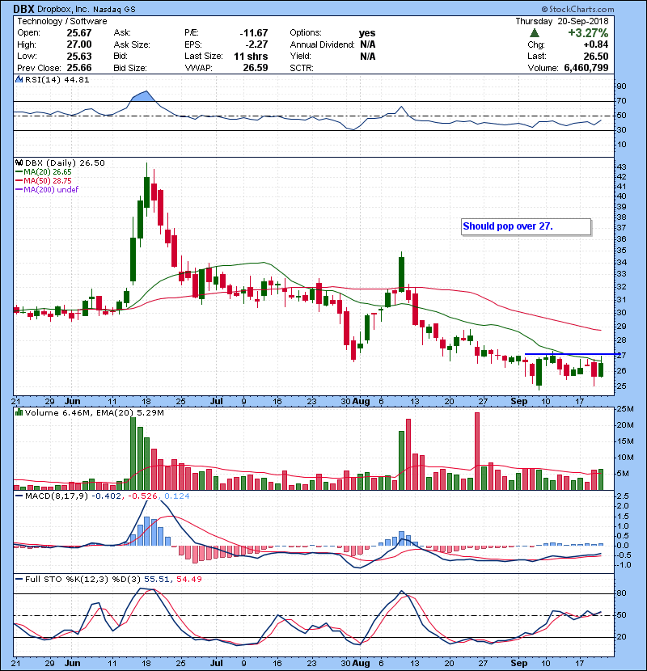
Task: Click the DBX candlestick legend icon
Action: pyautogui.click(x=19, y=162)
